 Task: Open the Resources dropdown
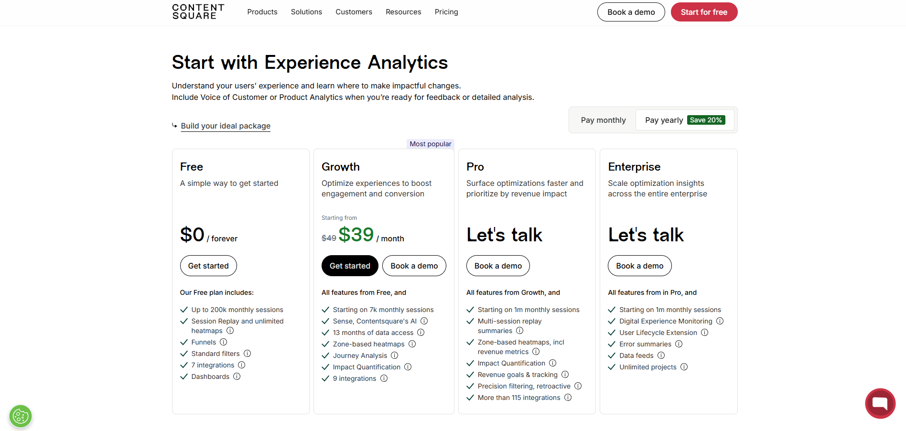(x=403, y=12)
